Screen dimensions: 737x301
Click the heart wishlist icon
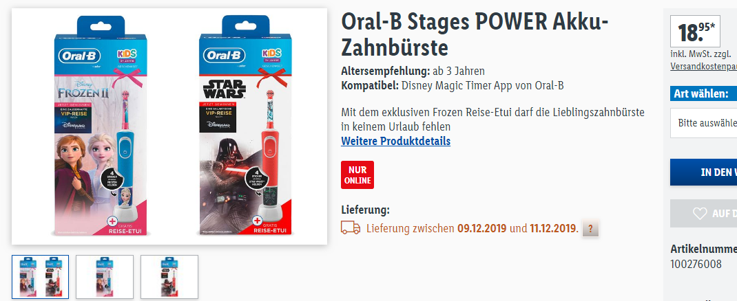[x=700, y=214]
